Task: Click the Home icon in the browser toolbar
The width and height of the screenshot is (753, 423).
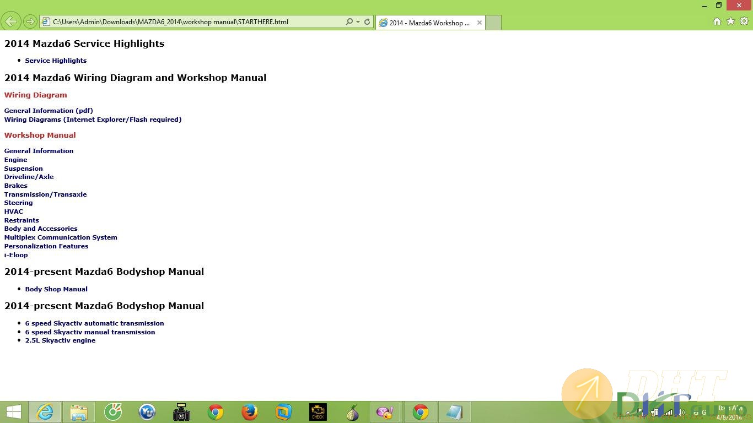Action: coord(717,21)
